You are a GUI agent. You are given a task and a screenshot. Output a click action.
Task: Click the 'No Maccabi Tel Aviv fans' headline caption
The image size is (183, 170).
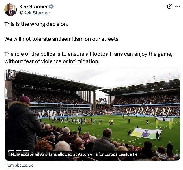coord(74,154)
